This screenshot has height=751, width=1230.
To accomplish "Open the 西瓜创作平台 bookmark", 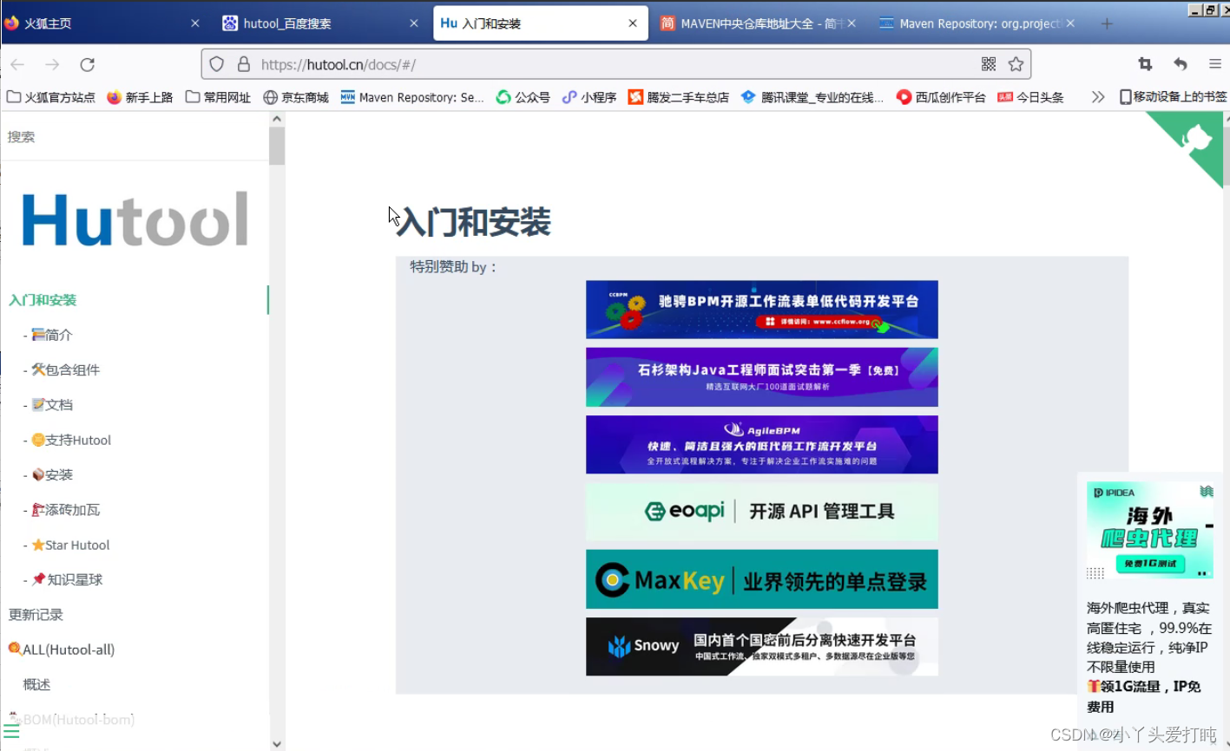I will (941, 97).
